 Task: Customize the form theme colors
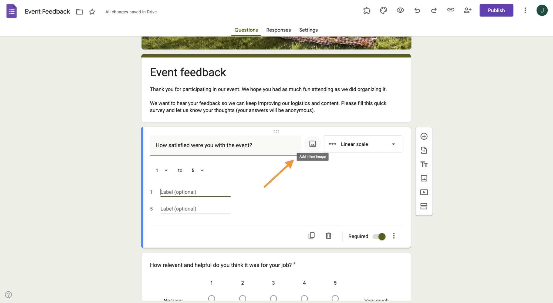(383, 10)
